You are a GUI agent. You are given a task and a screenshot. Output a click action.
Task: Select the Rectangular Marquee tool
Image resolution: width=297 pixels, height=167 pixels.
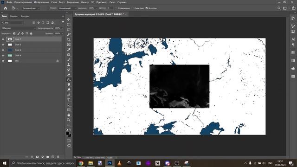(69, 25)
